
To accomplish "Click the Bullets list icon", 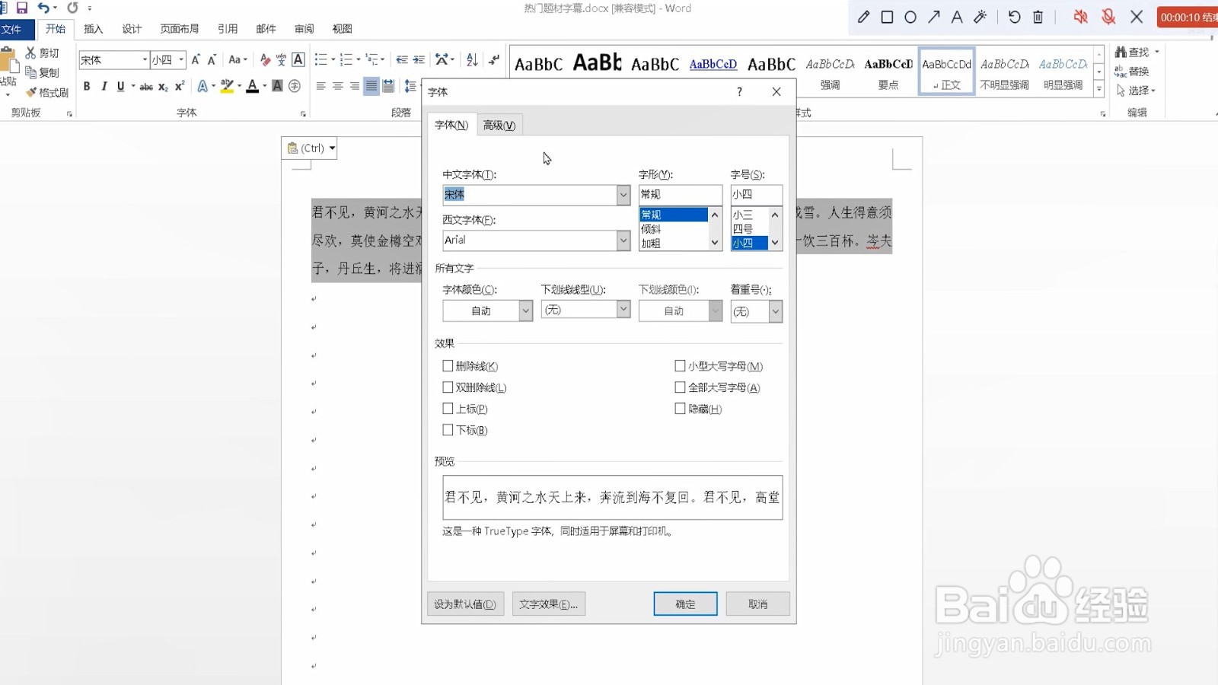I will tap(320, 59).
